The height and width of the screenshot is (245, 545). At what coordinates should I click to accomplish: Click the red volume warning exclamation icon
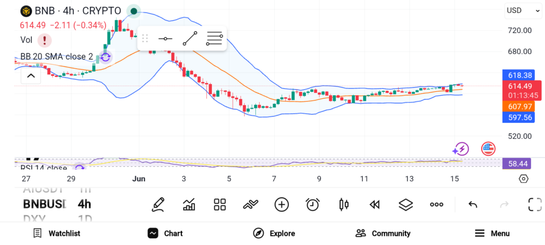[45, 40]
